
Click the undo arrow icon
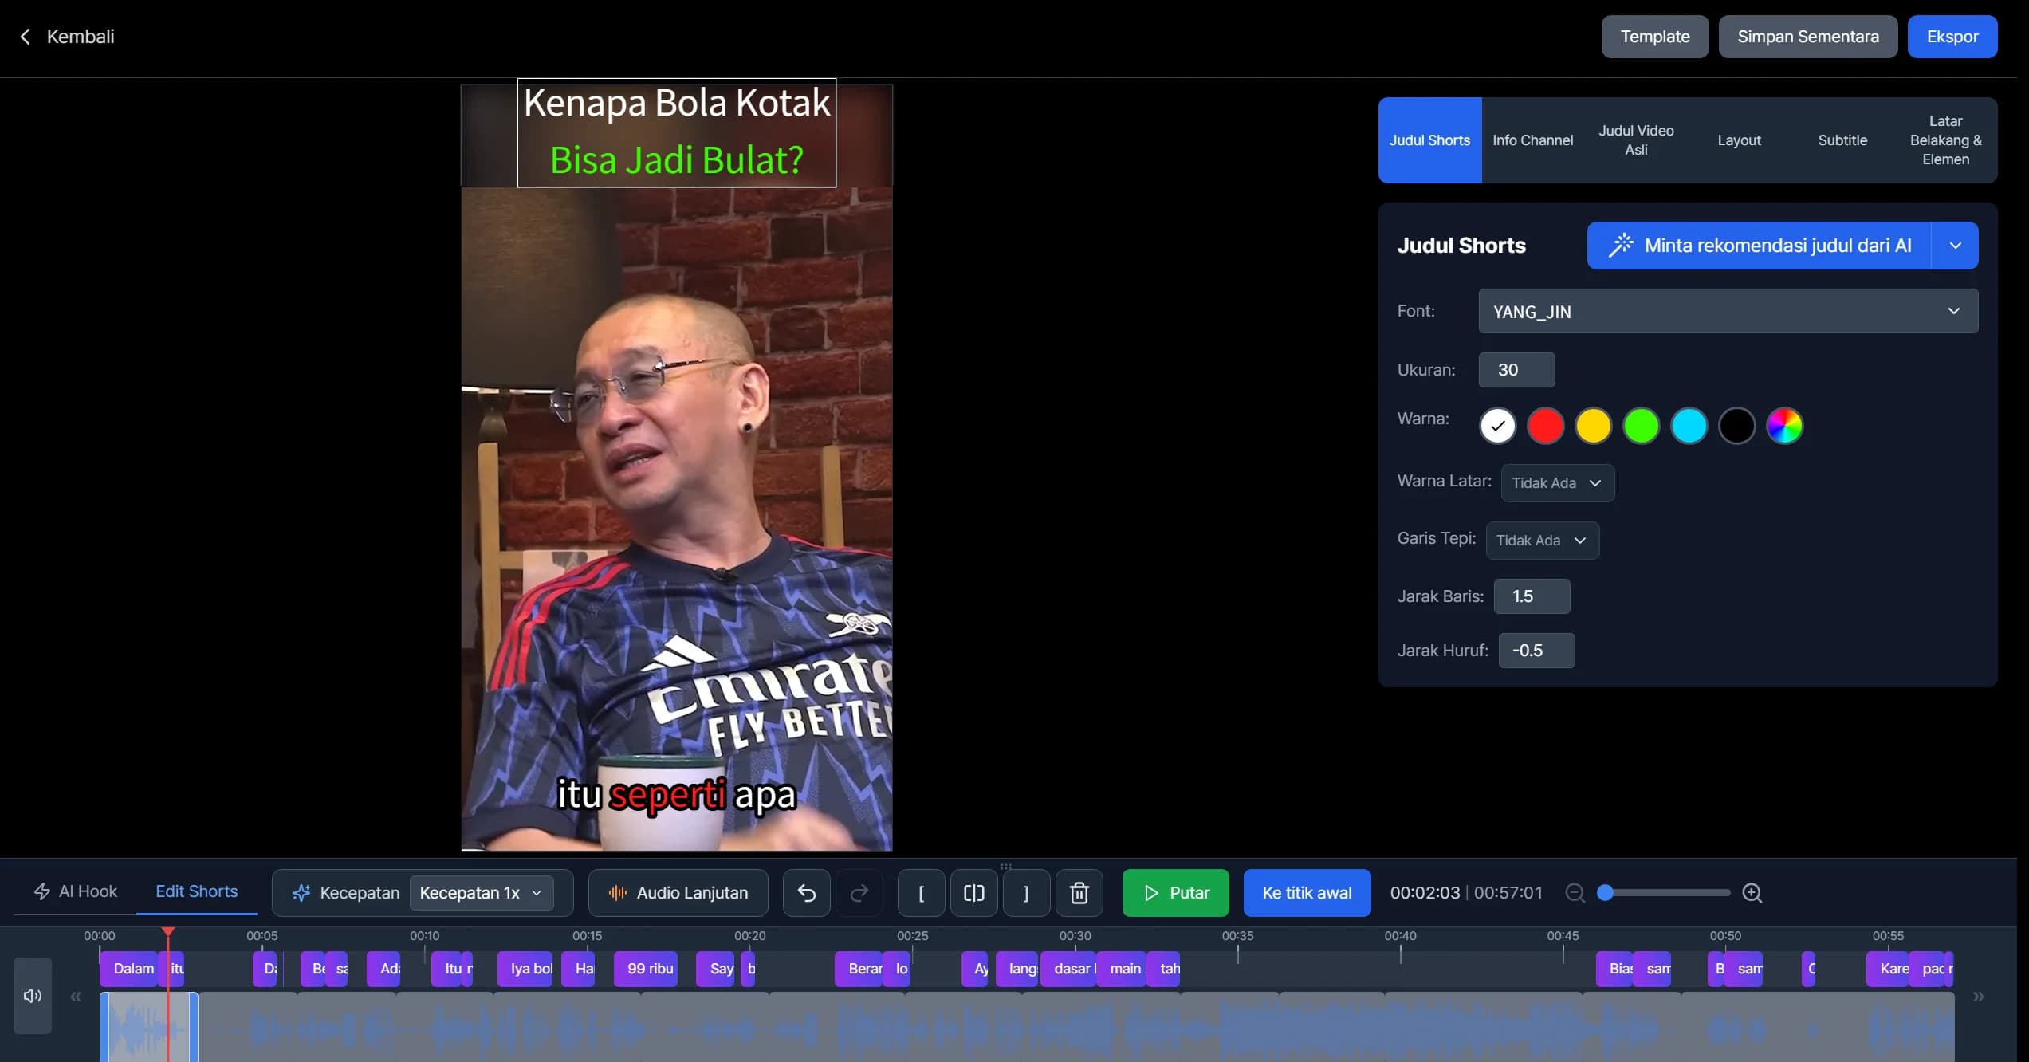(806, 893)
